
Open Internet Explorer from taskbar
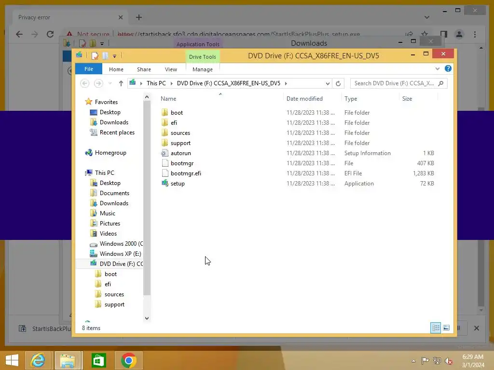[38, 360]
